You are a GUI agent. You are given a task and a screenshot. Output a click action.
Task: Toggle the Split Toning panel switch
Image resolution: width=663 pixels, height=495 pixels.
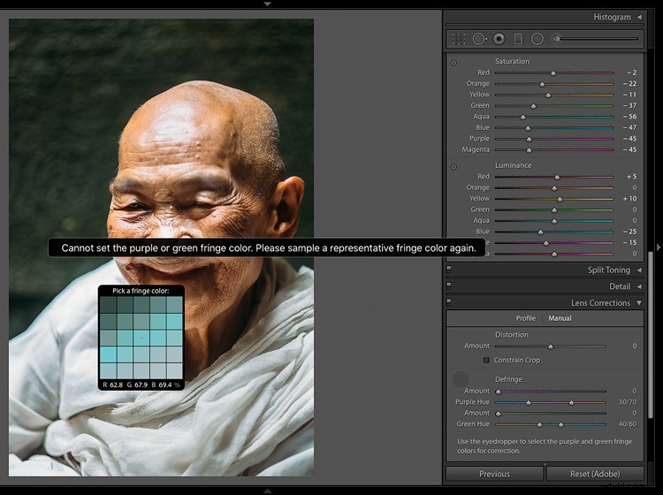pyautogui.click(x=449, y=270)
